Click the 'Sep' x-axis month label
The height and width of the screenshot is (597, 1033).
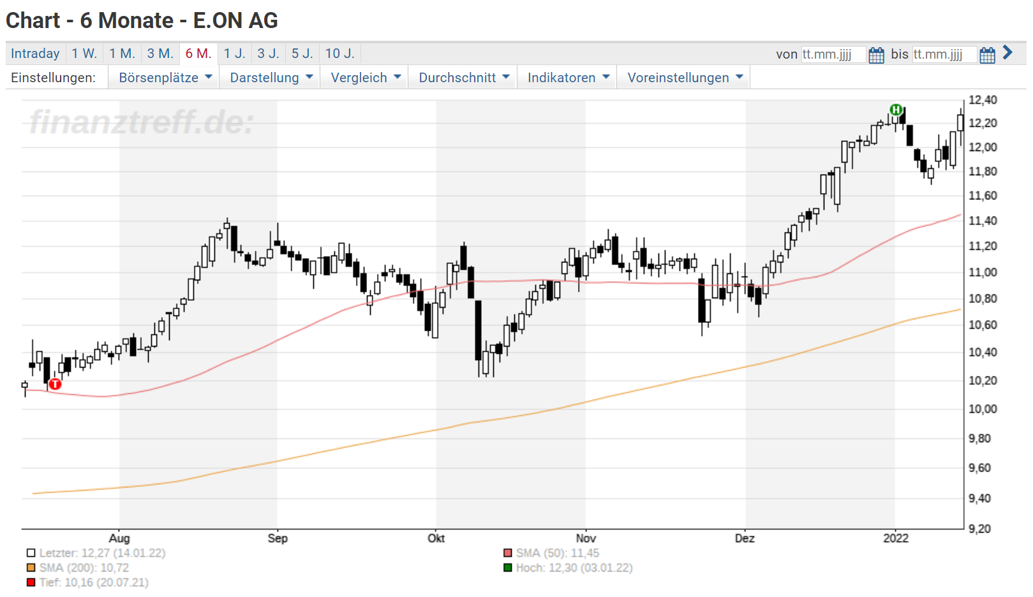pos(278,538)
